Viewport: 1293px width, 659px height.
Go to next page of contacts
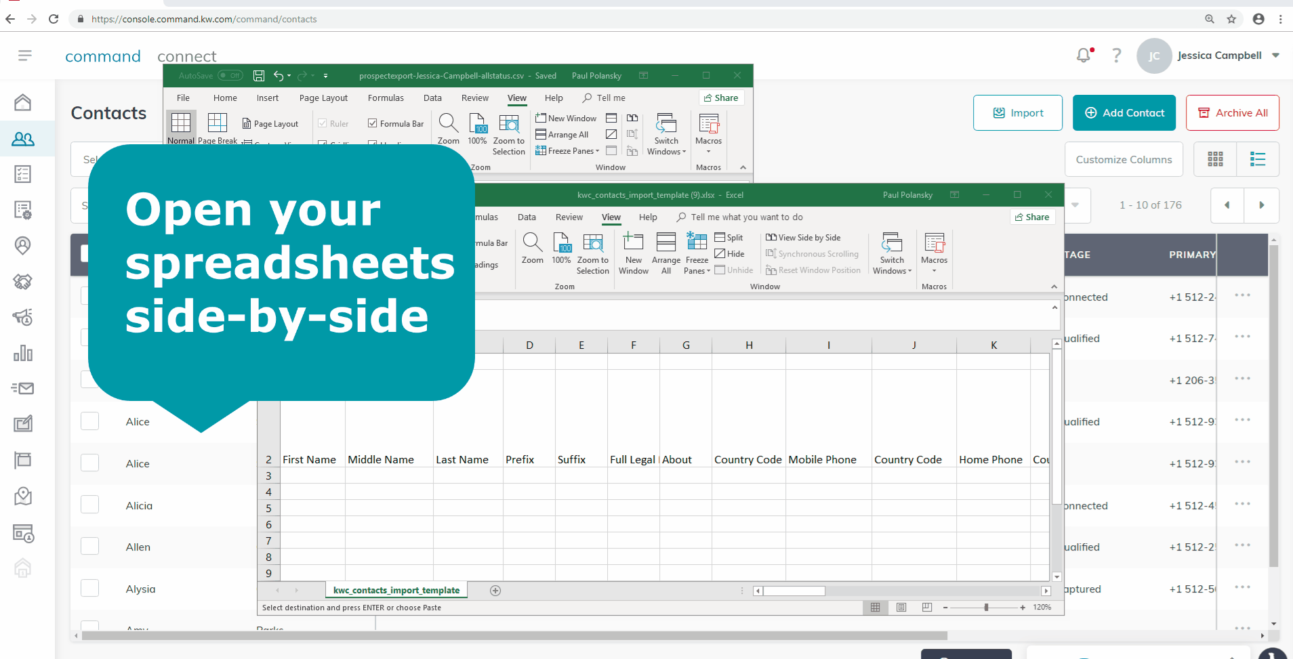pos(1262,205)
